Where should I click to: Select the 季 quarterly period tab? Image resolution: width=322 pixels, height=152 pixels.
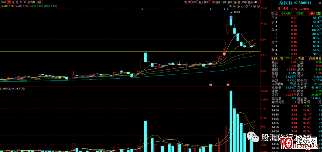click(21, 2)
